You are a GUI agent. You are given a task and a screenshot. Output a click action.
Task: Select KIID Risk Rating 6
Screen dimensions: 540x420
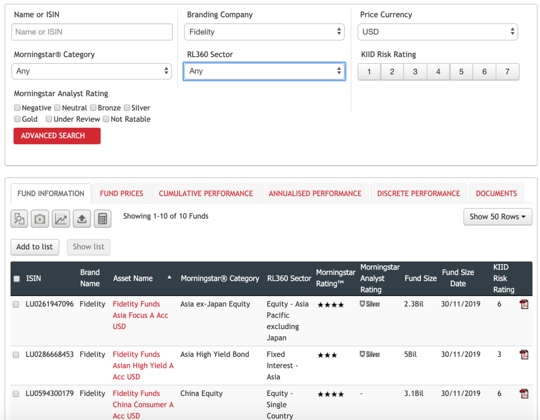(484, 72)
